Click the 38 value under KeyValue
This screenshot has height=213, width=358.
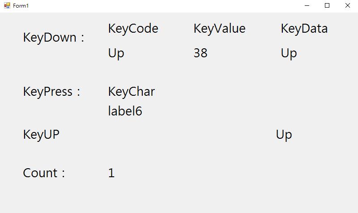tap(200, 53)
